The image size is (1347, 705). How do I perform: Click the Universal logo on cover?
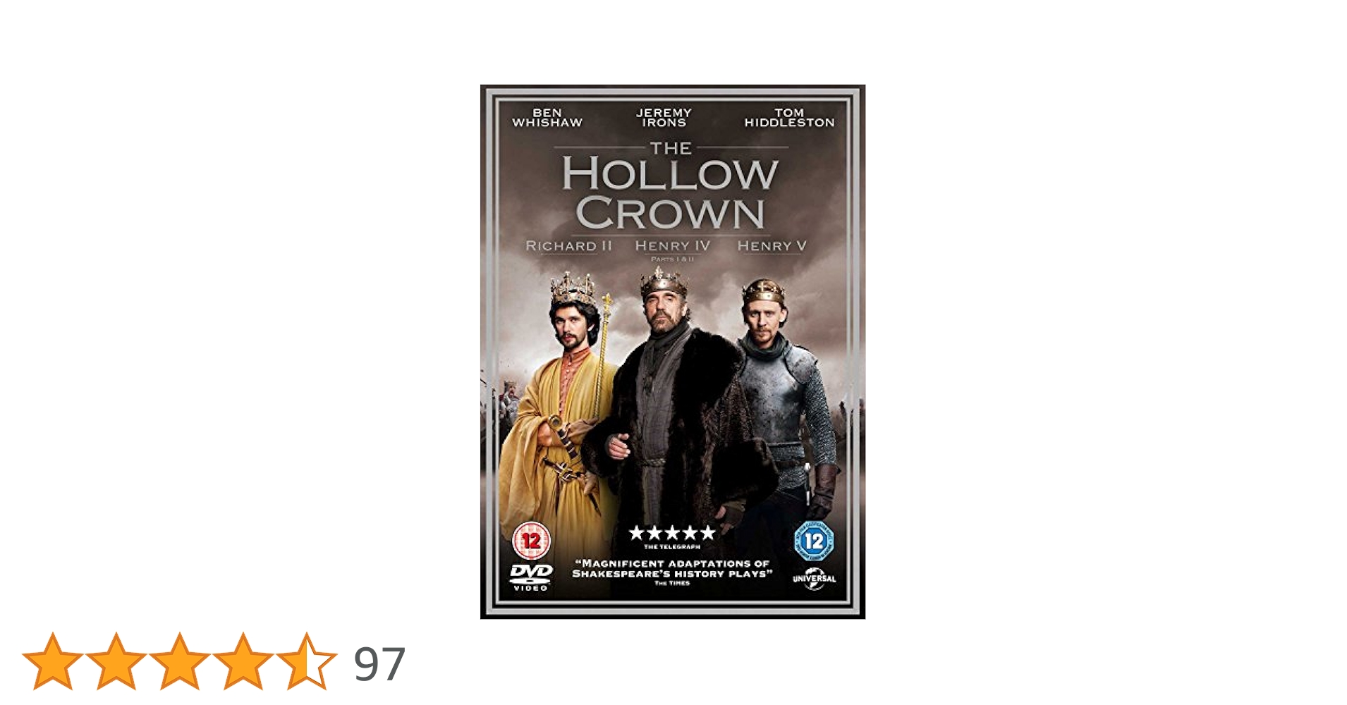pos(814,580)
